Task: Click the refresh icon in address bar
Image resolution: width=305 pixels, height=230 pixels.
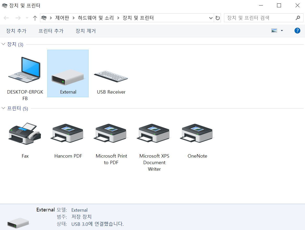Action: (217, 18)
